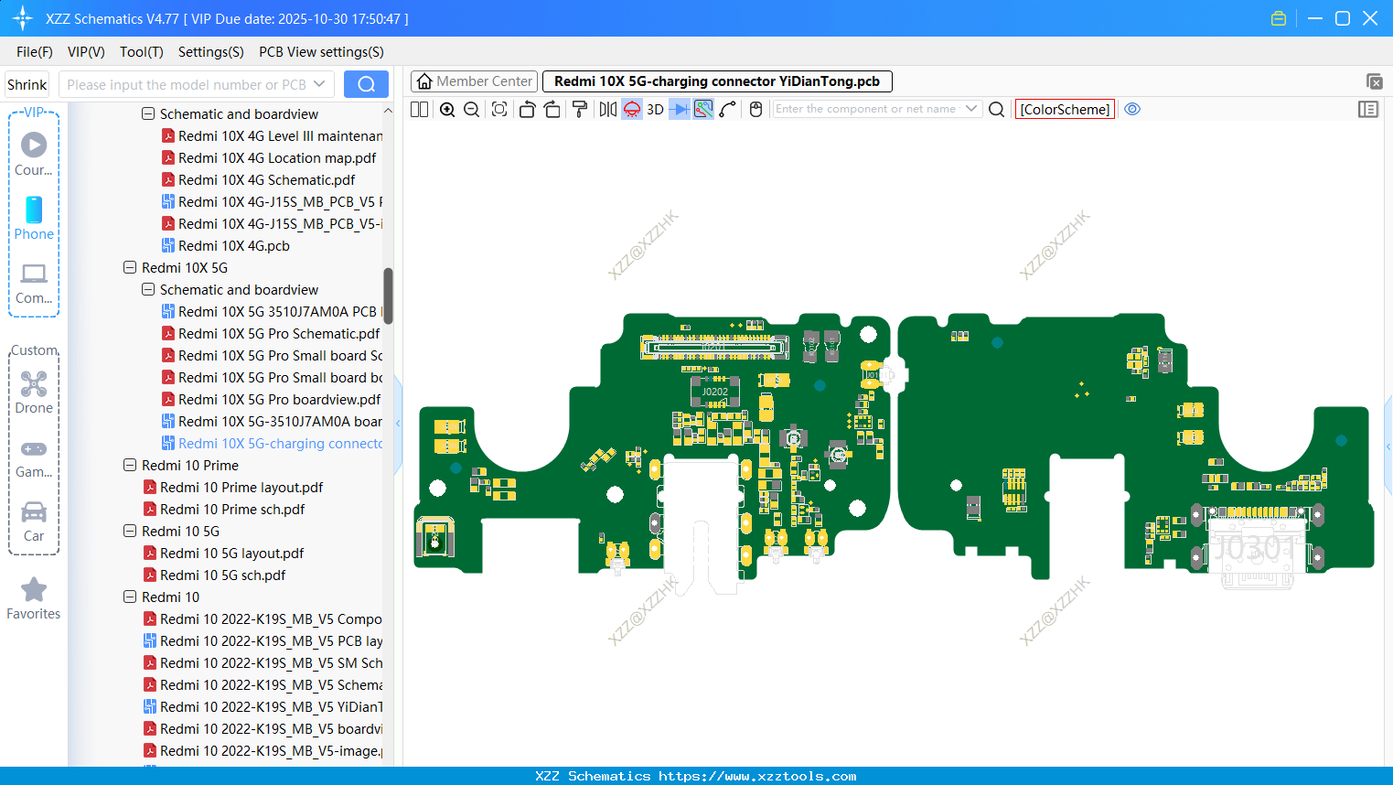Click the Member Center button
This screenshot has height=785, width=1393.
coord(474,81)
